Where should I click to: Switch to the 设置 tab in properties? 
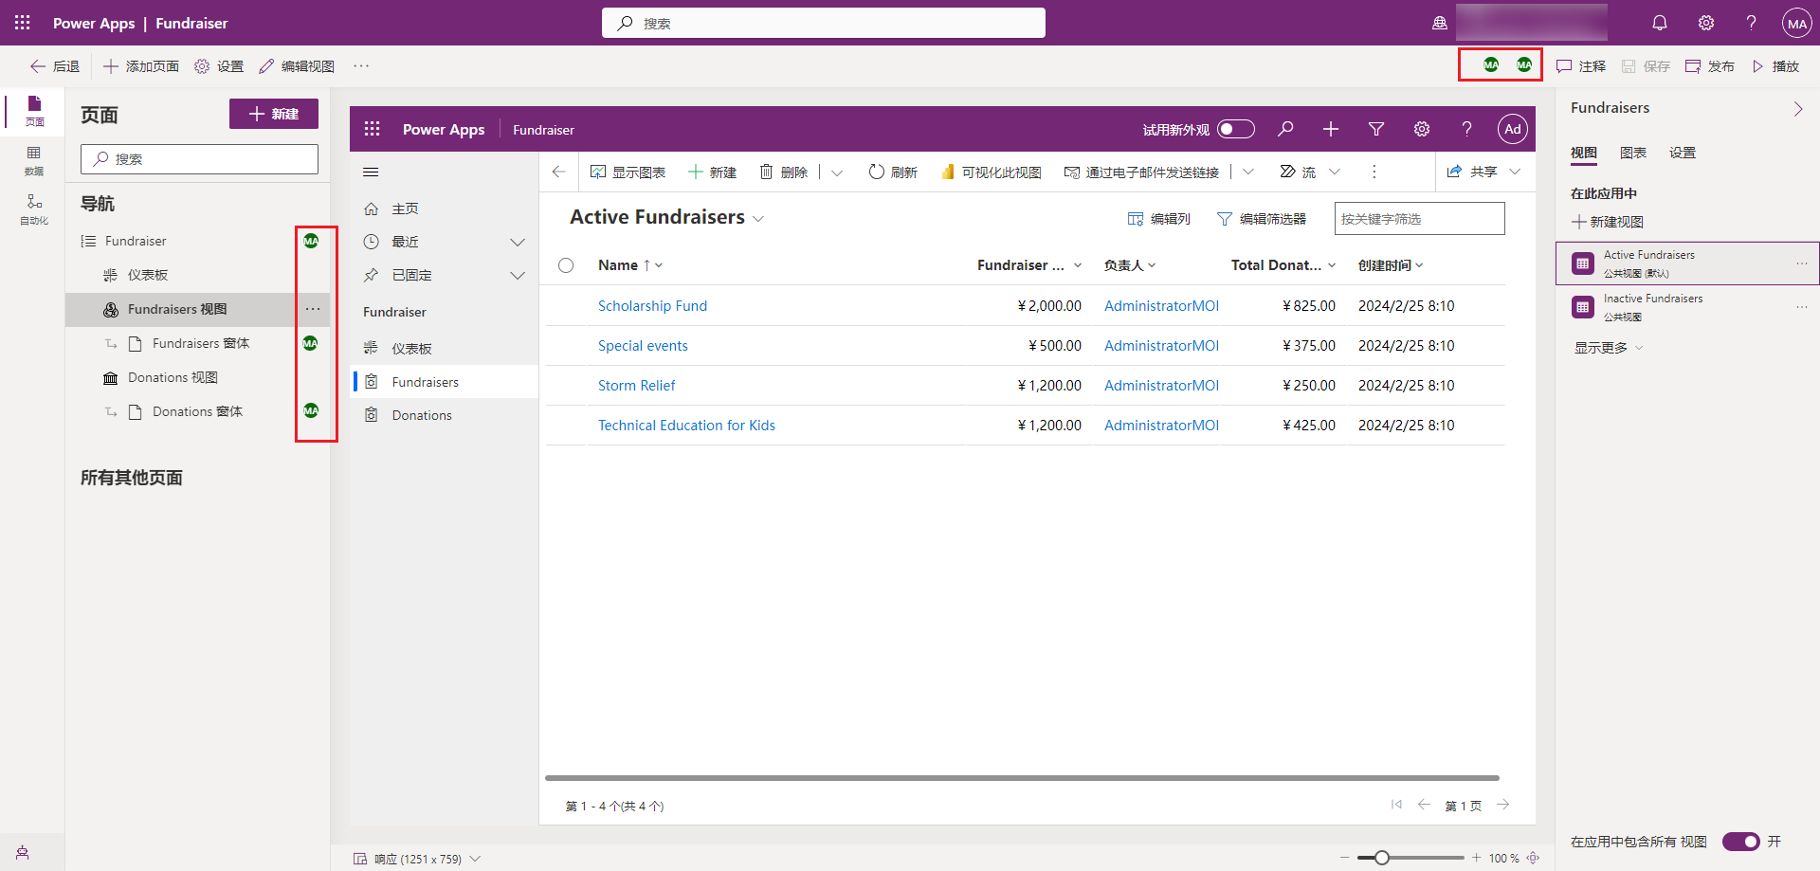point(1683,153)
